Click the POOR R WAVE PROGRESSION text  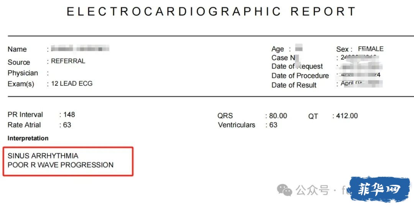pos(61,165)
